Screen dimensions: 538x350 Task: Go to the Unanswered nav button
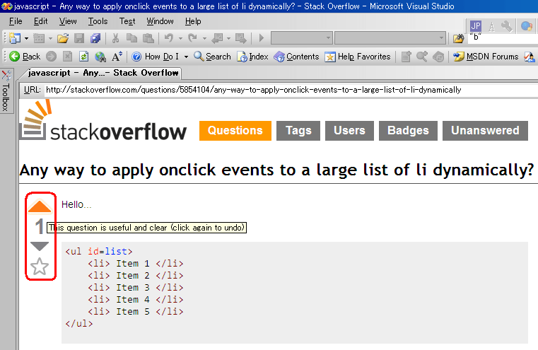pos(485,131)
